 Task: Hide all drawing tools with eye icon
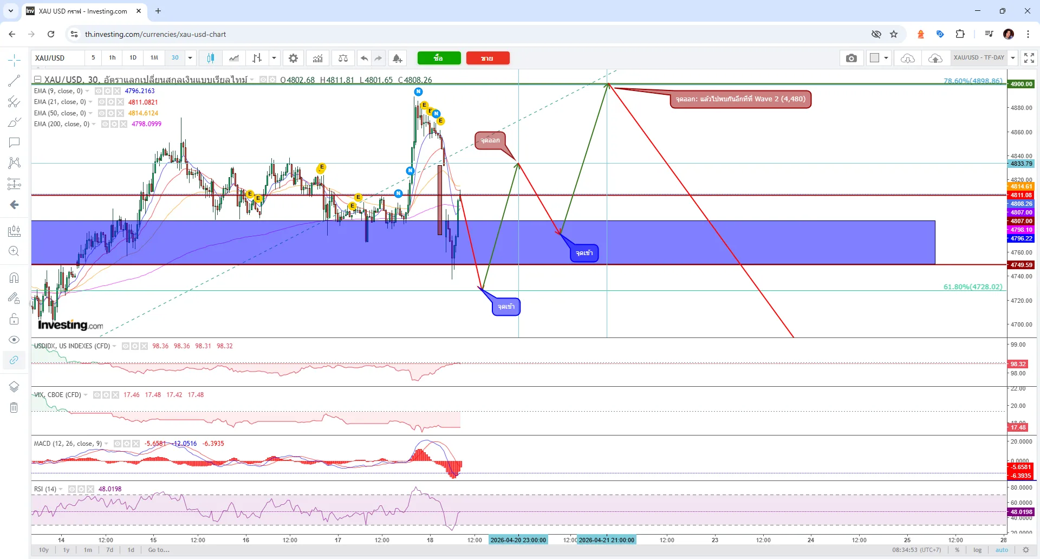tap(15, 340)
